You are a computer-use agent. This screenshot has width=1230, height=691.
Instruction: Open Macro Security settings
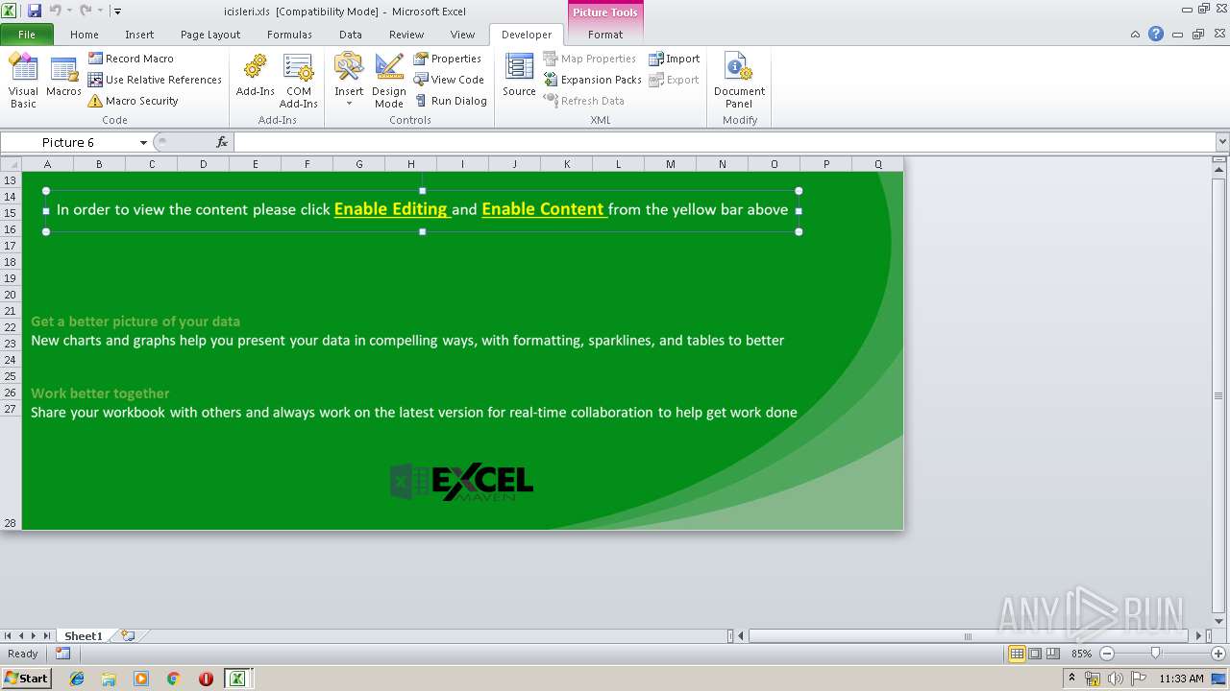pos(133,101)
